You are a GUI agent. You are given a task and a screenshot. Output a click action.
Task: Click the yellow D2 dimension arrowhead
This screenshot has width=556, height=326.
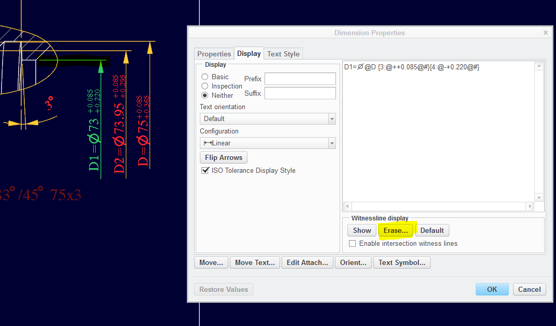click(126, 57)
